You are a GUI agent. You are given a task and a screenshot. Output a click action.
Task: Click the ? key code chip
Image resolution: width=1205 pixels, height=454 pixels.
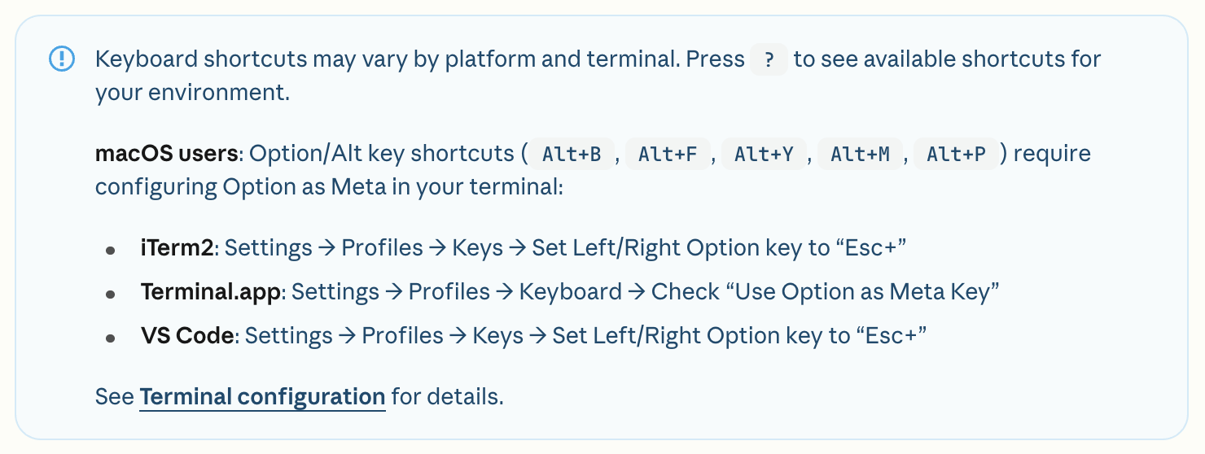769,60
